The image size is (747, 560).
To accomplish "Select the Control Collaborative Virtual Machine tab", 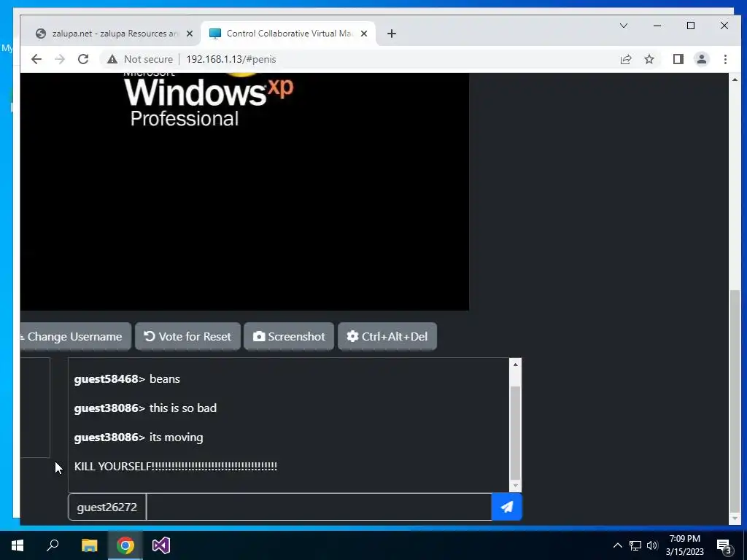I will click(x=288, y=34).
